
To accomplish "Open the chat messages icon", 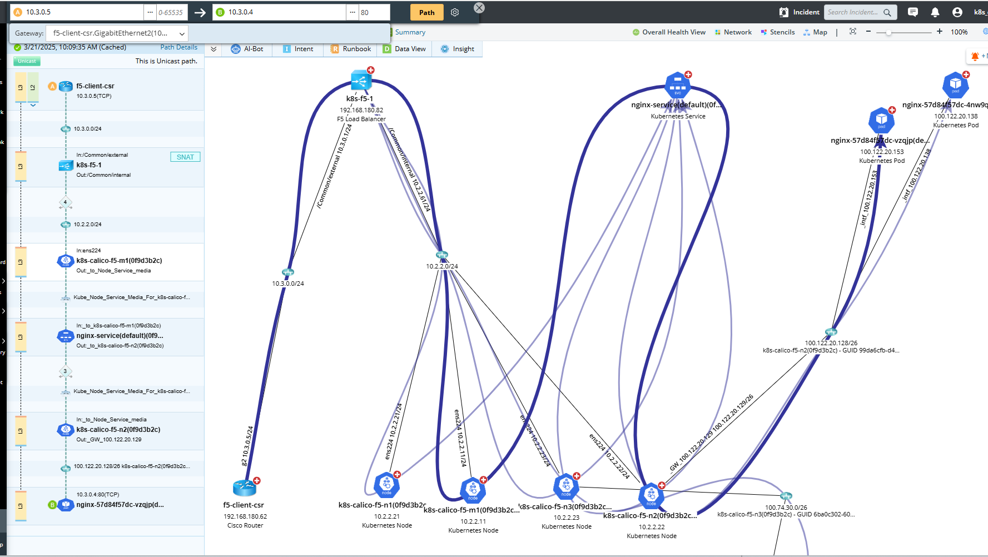I will [x=913, y=12].
